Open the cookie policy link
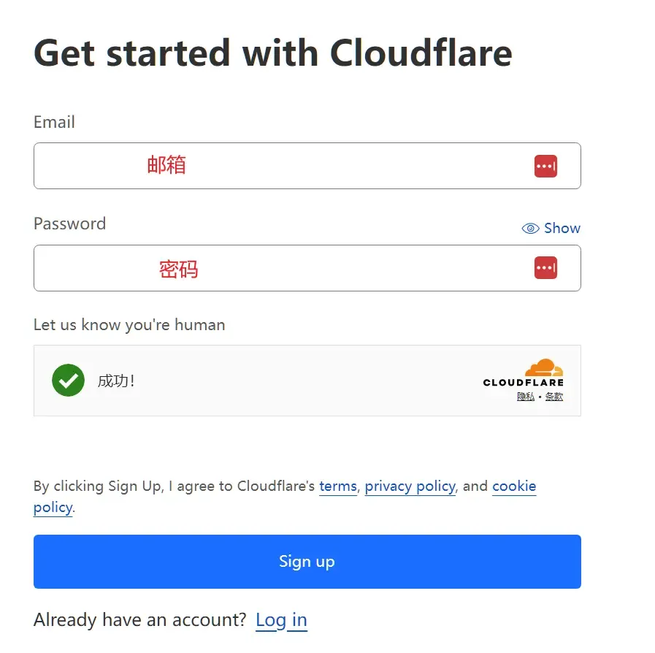 (x=514, y=486)
